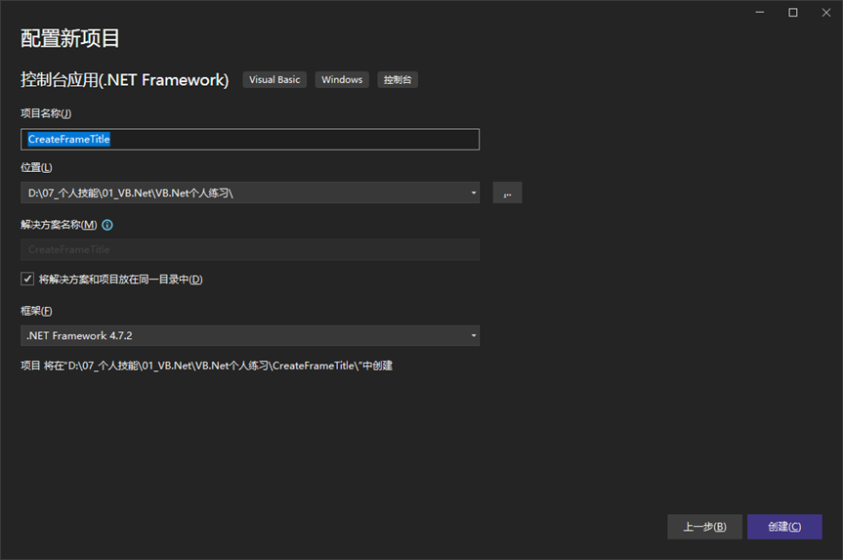This screenshot has height=560, width=843.
Task: Click the 控制台 tag
Action: click(x=398, y=79)
